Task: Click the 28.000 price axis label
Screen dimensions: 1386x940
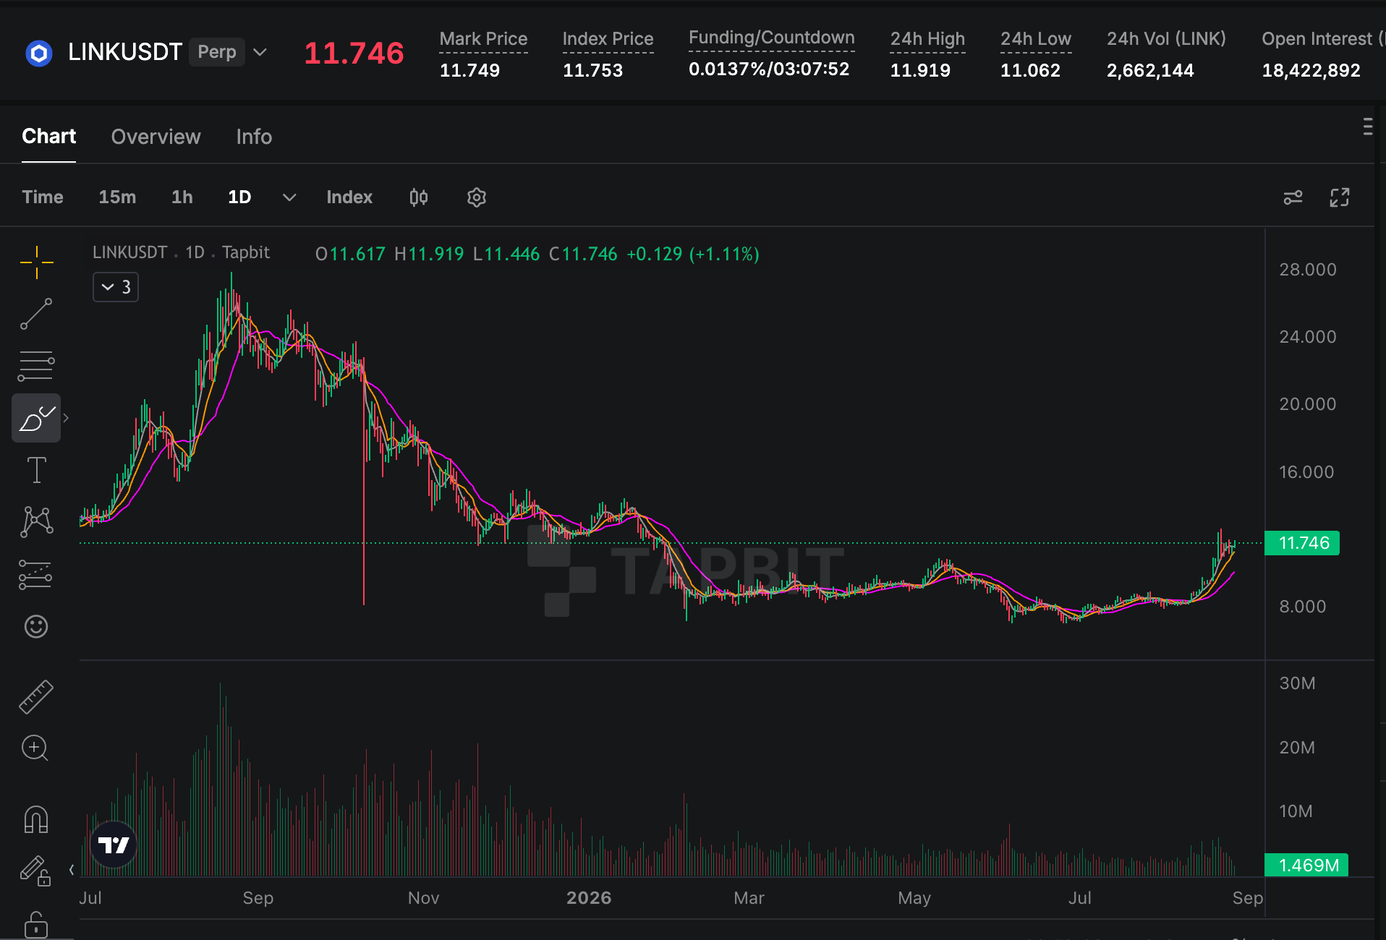Action: coord(1308,270)
